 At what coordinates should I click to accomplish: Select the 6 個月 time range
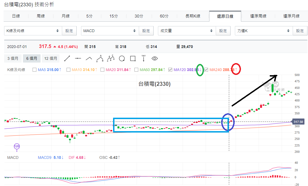(32, 58)
